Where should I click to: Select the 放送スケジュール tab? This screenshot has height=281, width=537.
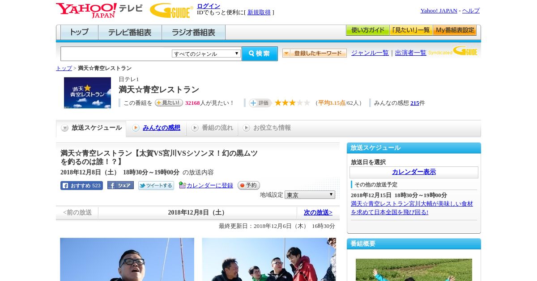point(91,128)
